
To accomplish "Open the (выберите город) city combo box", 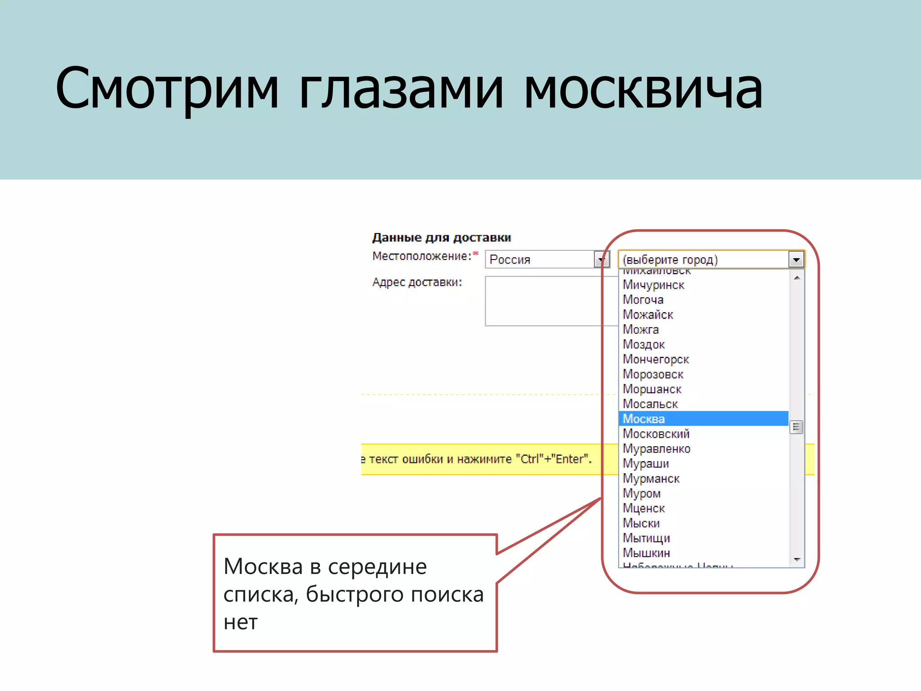I will pos(711,260).
